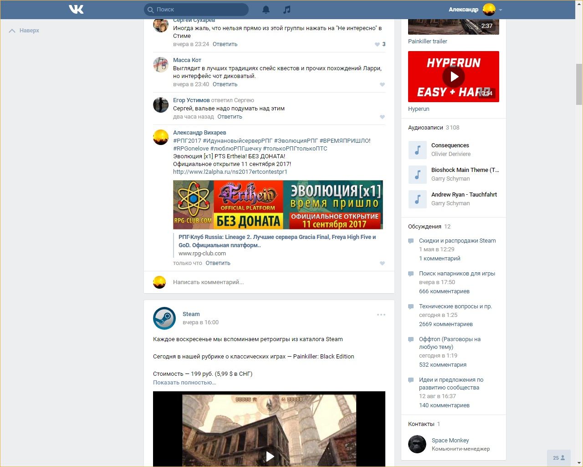Image resolution: width=583 pixels, height=467 pixels.
Task: Play the Hyperun video
Action: click(x=454, y=77)
